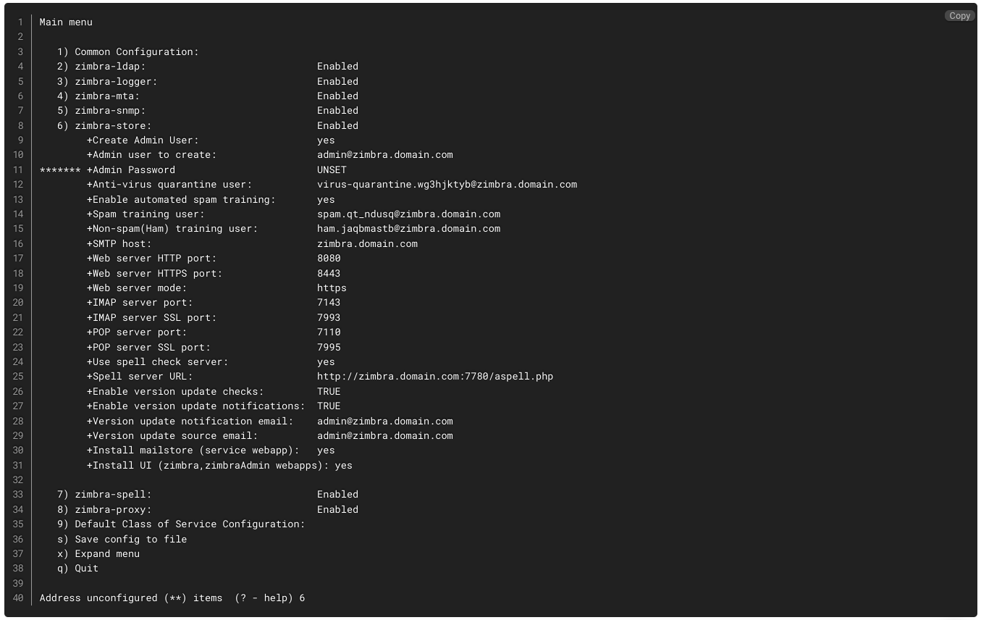
Task: Click the Default Class of Service Configuration line
Action: [x=181, y=524]
